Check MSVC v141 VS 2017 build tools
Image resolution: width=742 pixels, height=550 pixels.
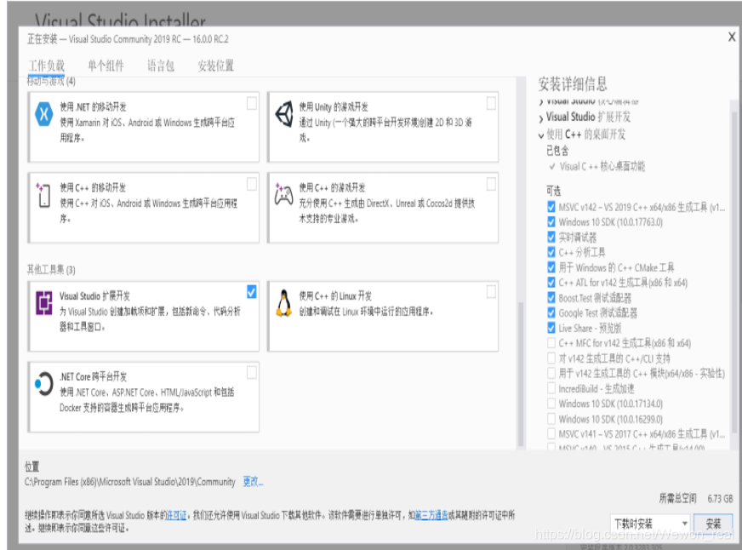click(551, 434)
